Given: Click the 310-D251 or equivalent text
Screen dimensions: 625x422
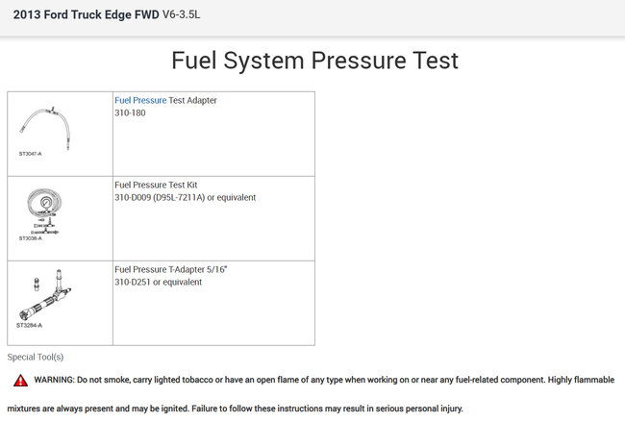Looking at the screenshot, I should [158, 283].
